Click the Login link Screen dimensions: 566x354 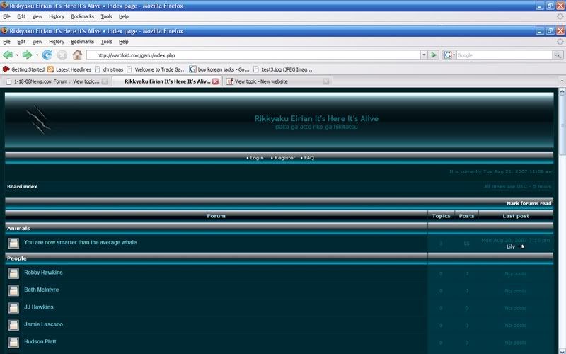[x=257, y=158]
